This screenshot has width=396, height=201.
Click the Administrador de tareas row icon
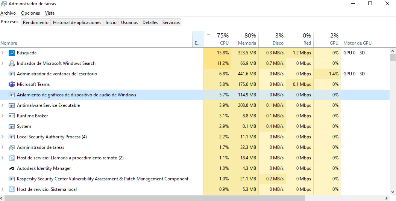coord(12,148)
